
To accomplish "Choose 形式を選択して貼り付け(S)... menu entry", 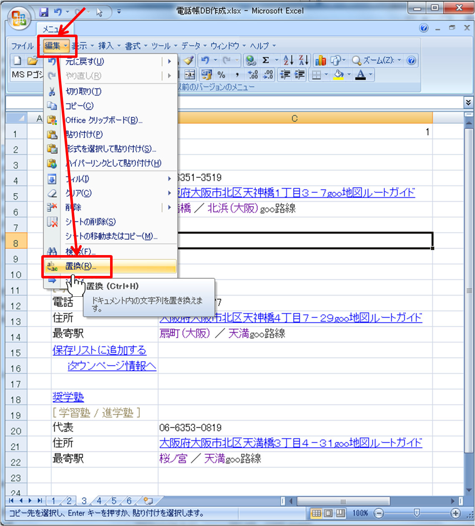I will tap(111, 149).
